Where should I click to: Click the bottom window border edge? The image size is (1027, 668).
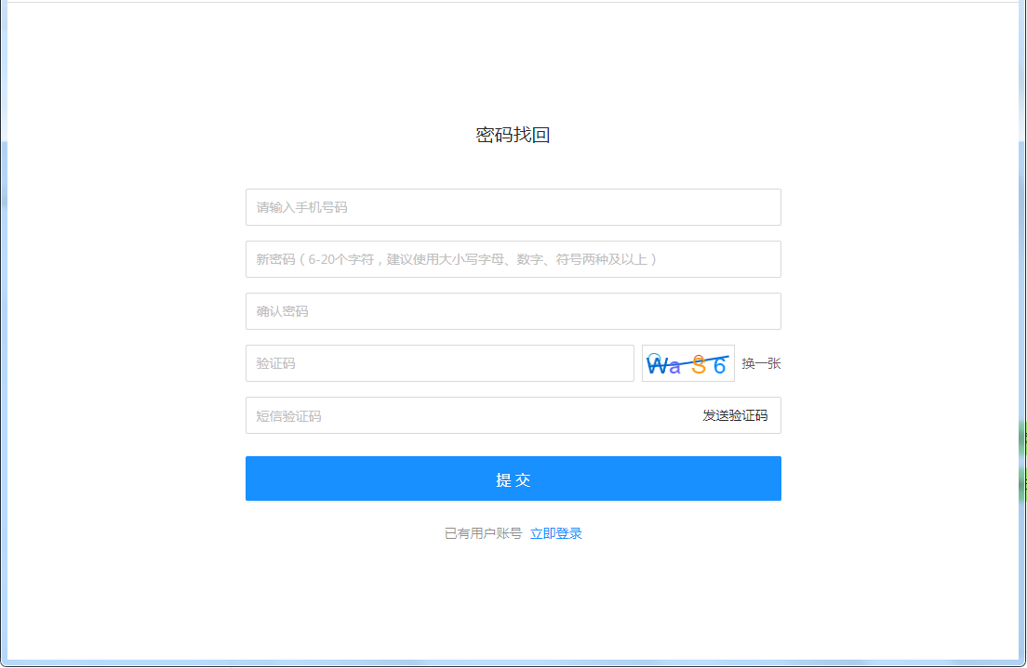513,662
